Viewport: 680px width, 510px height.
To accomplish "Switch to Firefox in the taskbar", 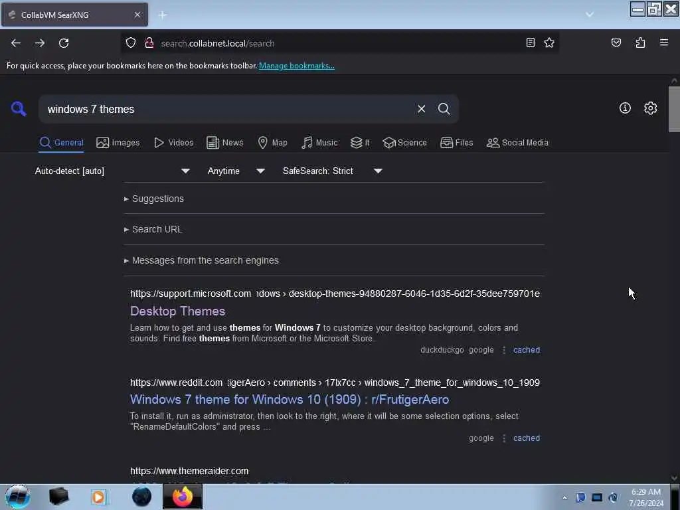I will (x=183, y=497).
